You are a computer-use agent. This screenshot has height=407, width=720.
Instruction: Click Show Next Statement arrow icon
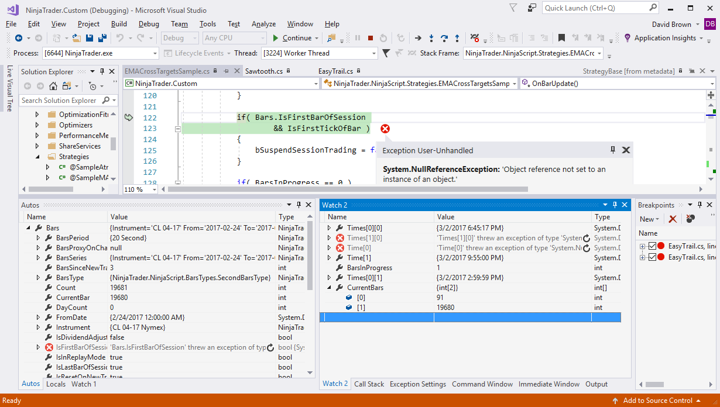pyautogui.click(x=418, y=38)
